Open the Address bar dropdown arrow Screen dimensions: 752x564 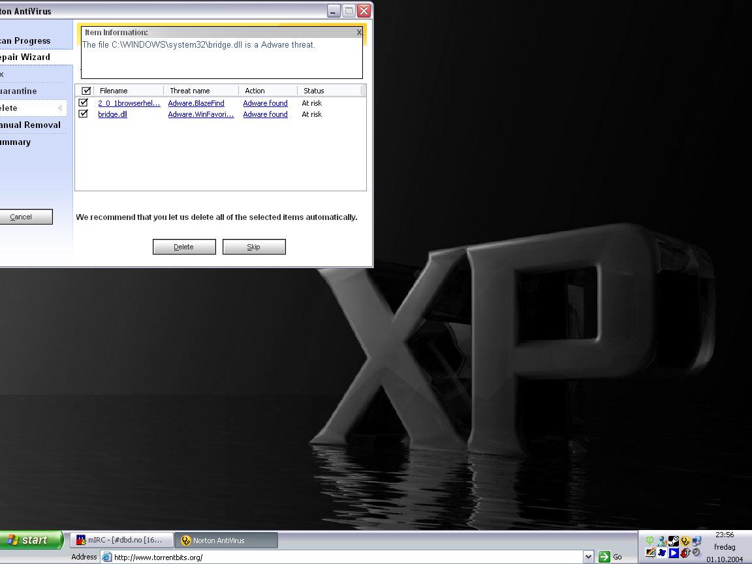point(588,557)
